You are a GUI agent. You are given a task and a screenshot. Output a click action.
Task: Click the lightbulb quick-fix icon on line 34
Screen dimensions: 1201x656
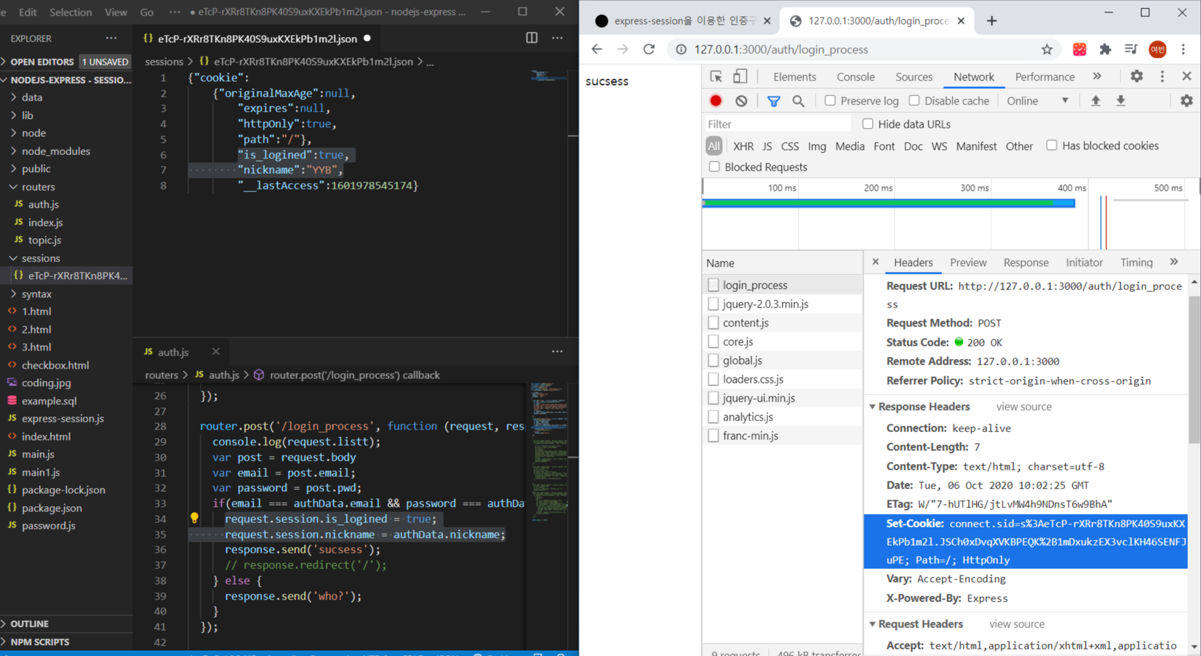tap(194, 518)
